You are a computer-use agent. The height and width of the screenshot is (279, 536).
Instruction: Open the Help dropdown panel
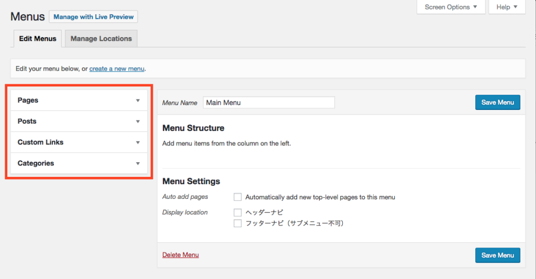[x=507, y=7]
